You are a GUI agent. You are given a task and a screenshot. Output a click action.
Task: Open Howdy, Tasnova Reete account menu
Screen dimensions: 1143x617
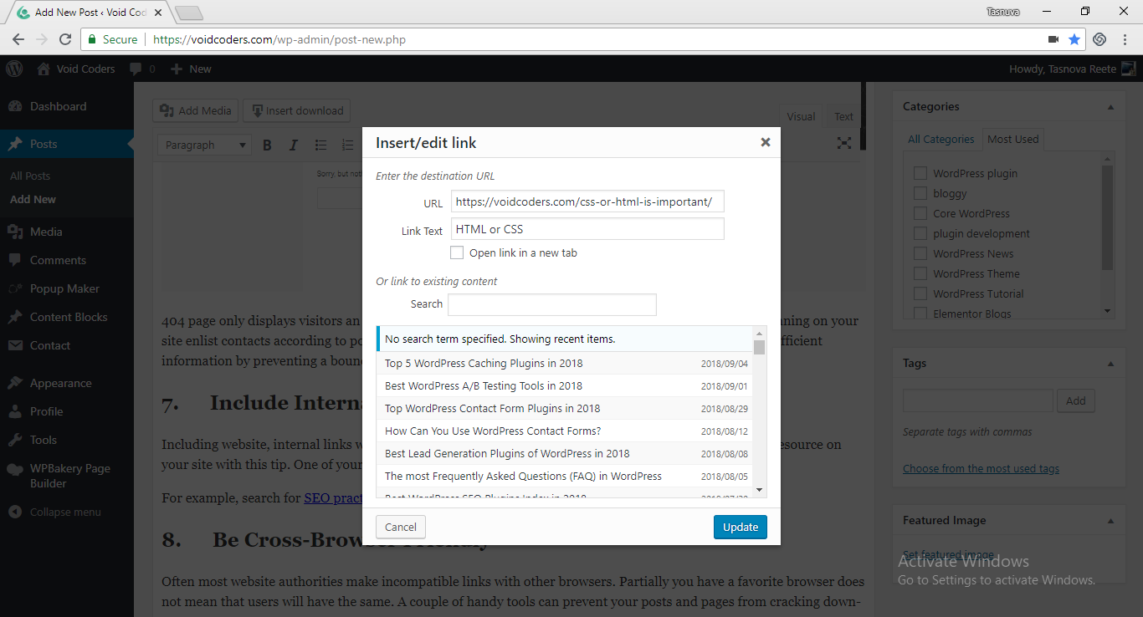1073,69
